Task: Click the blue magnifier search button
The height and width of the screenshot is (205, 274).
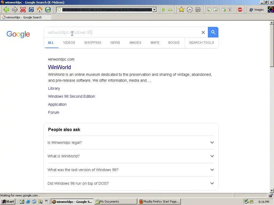Action: [213, 32]
